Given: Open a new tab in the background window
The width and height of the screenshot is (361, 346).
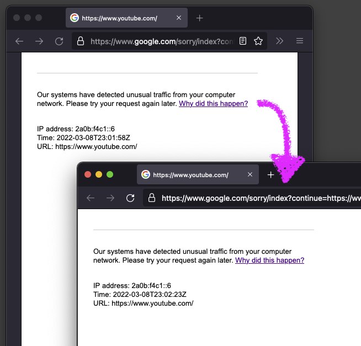Looking at the screenshot, I should pos(200,18).
